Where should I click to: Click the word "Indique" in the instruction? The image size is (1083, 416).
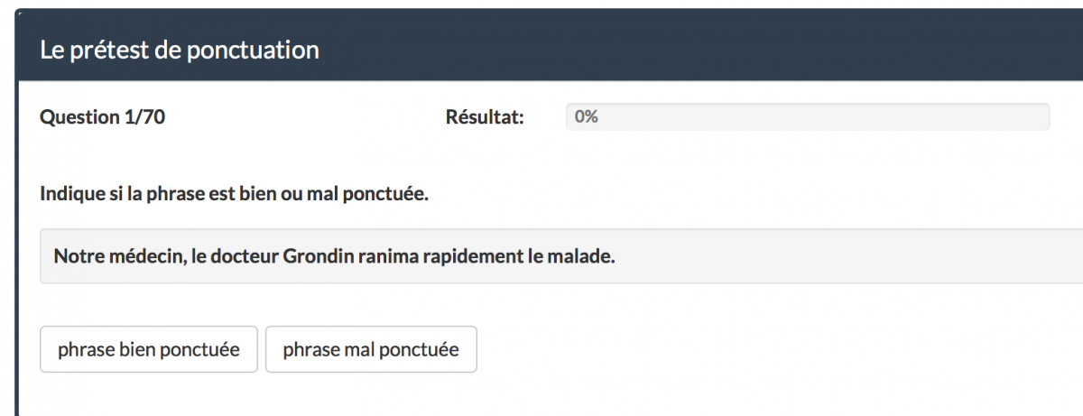(x=67, y=194)
